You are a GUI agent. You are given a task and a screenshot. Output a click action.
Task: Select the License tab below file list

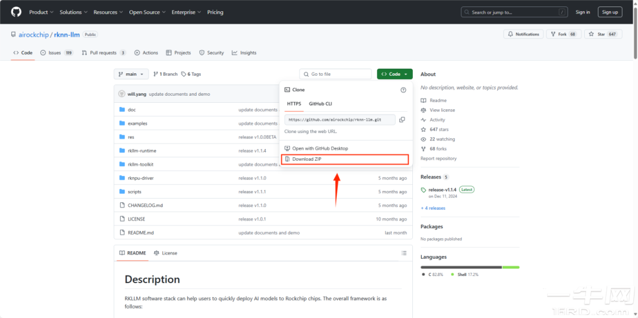(x=165, y=253)
